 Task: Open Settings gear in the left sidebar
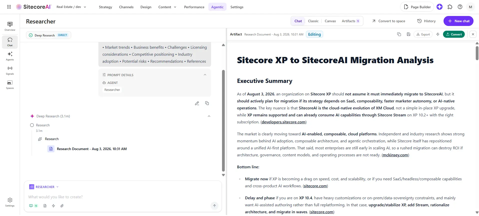[x=10, y=202]
